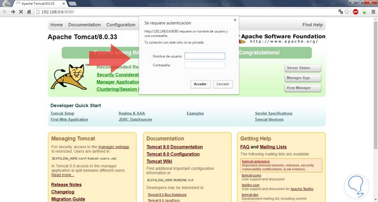Open the Release Notes link
378x202 pixels.
66,185
